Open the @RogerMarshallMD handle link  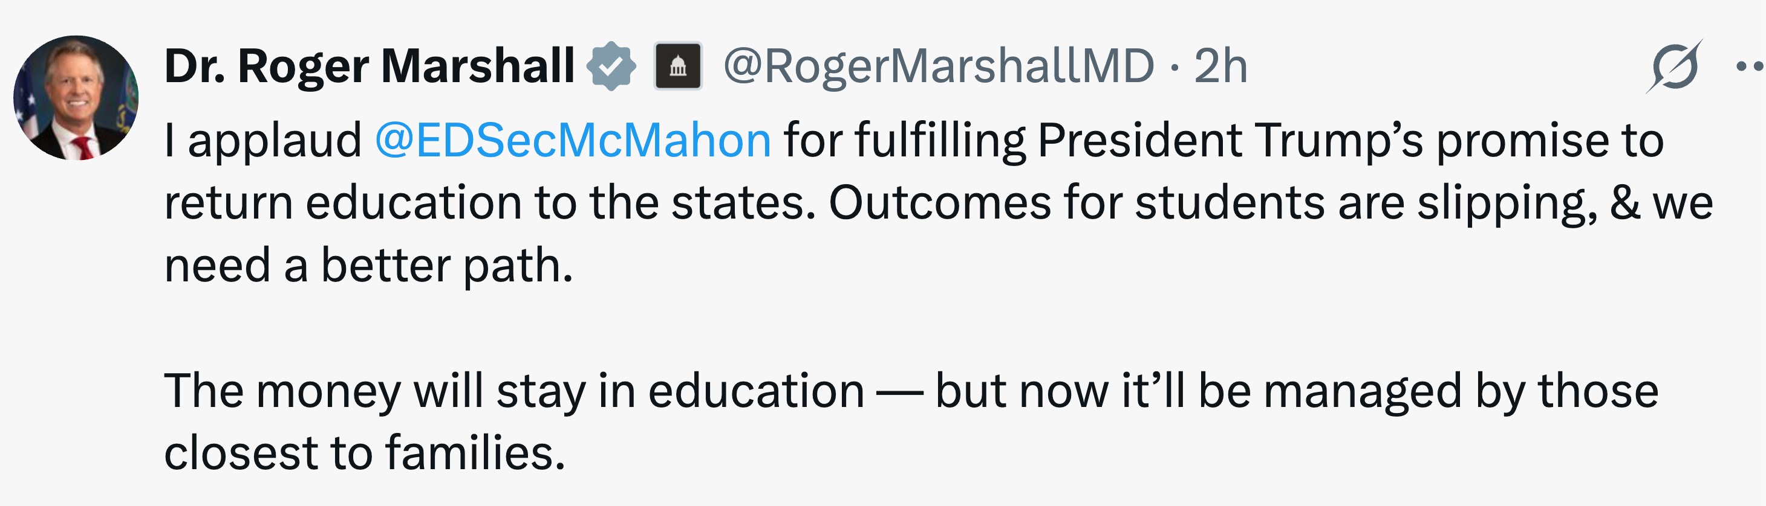click(x=939, y=66)
